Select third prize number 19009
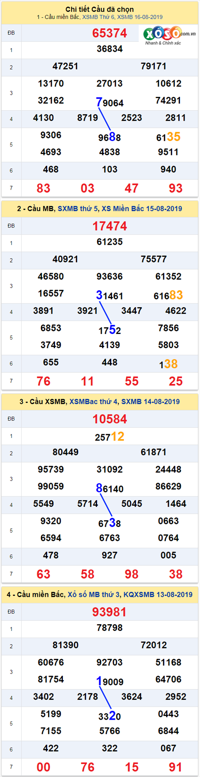Image resolution: width=200 pixels, height=777 pixels. click(x=110, y=681)
